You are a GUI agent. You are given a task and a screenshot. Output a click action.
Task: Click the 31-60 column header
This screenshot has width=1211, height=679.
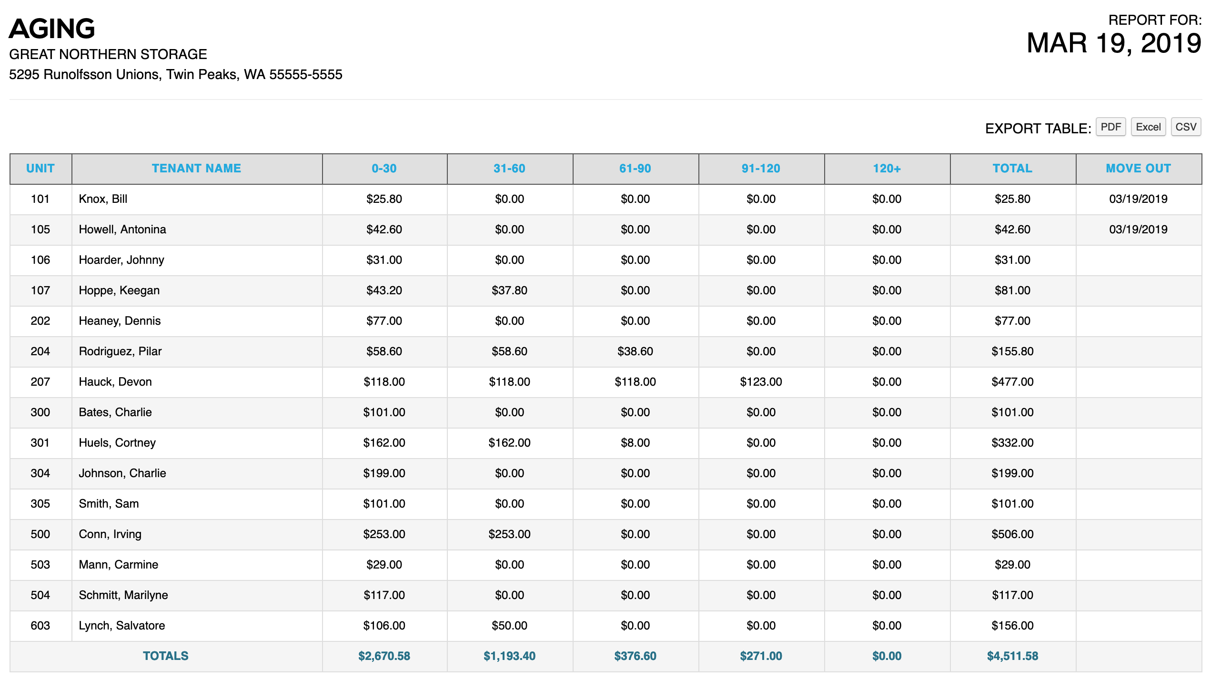509,169
